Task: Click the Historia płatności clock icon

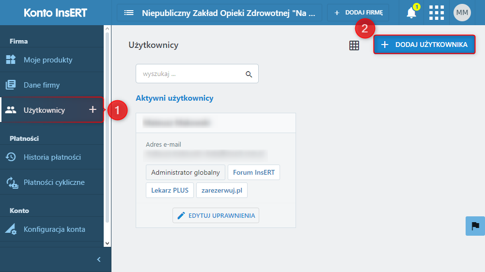Action: point(11,157)
